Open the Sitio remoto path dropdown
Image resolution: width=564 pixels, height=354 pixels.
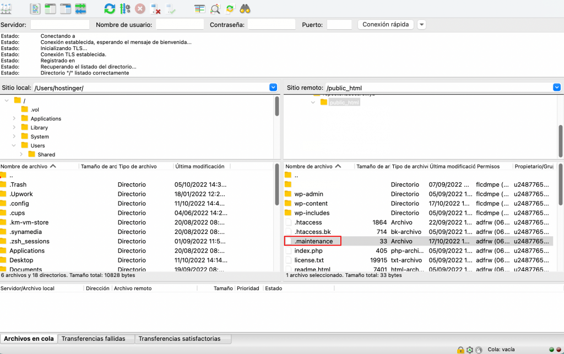pyautogui.click(x=556, y=88)
